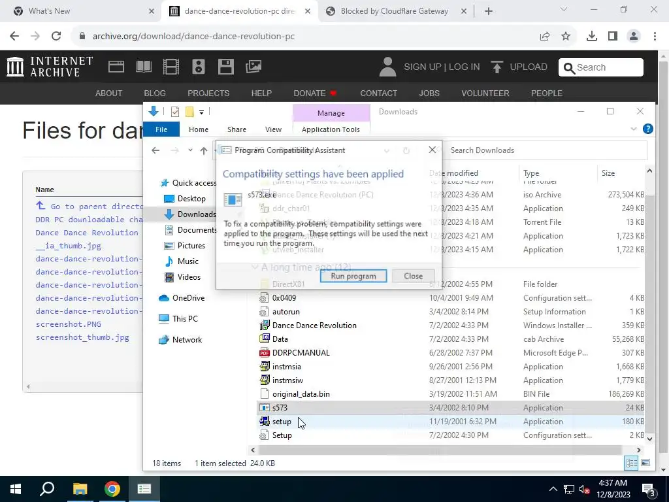Open the Application Tools ribbon tab
The width and height of the screenshot is (669, 502).
[x=331, y=129]
